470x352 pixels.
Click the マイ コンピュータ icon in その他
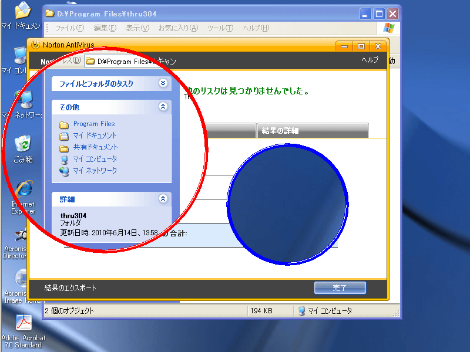[x=64, y=160]
